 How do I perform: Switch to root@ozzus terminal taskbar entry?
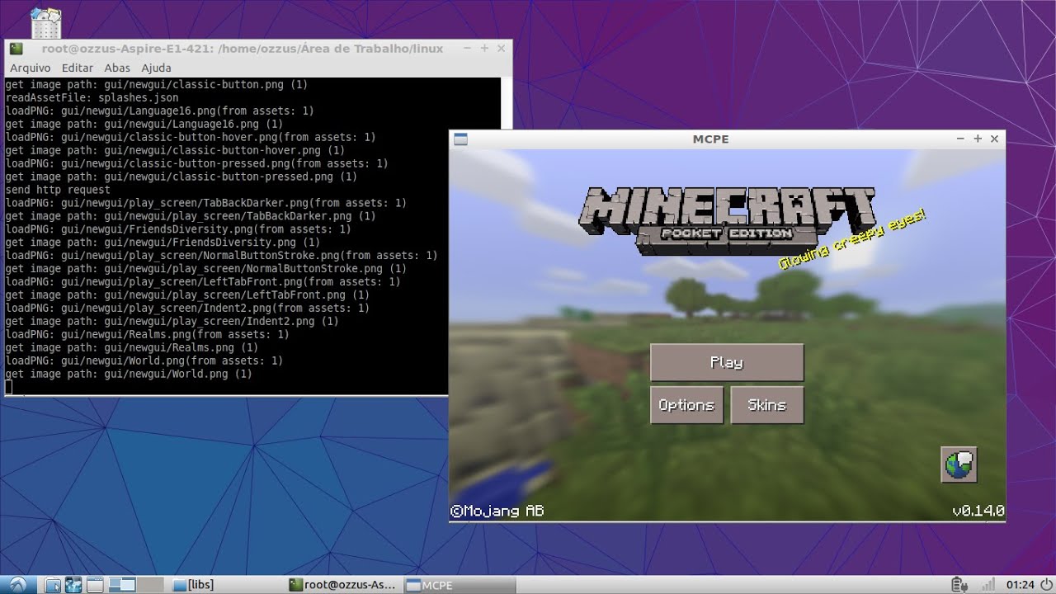pyautogui.click(x=342, y=585)
